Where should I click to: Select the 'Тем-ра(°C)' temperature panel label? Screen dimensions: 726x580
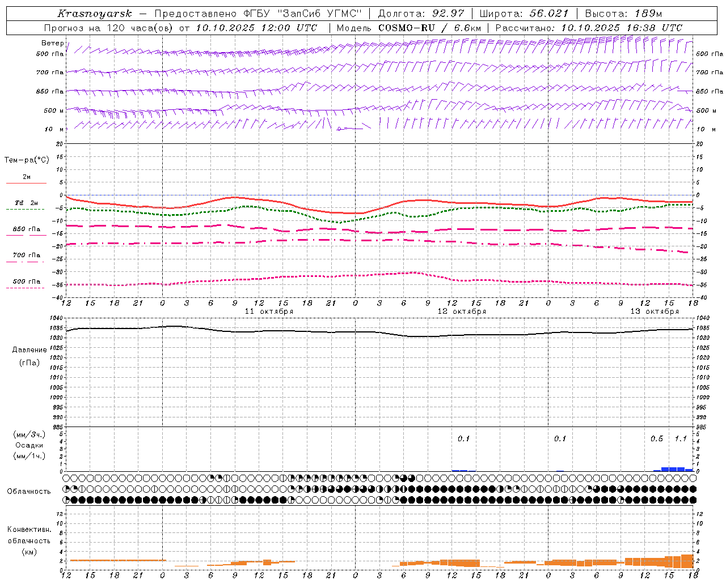tap(27, 160)
